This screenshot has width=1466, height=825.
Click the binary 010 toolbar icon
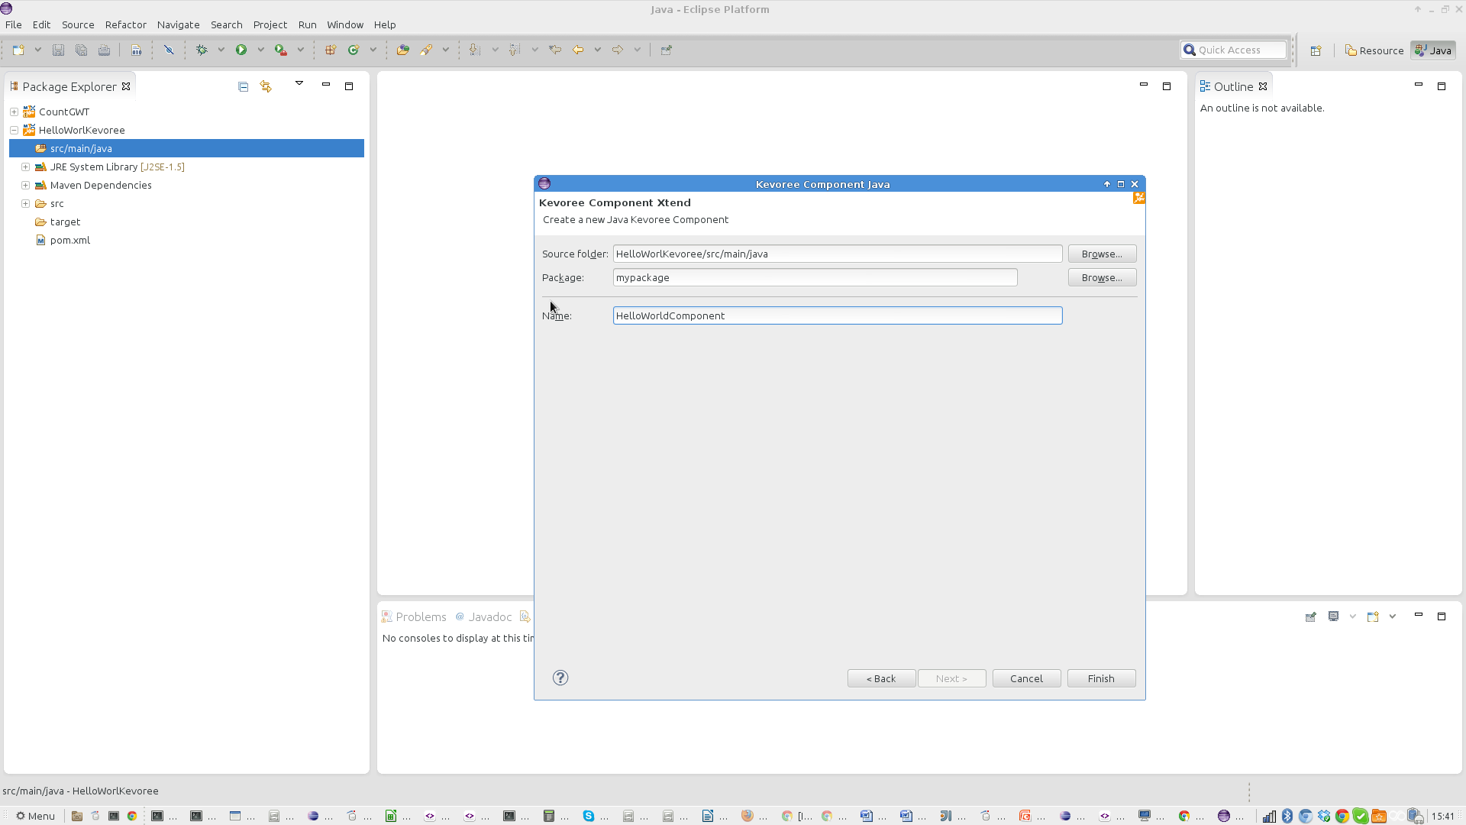[x=136, y=50]
